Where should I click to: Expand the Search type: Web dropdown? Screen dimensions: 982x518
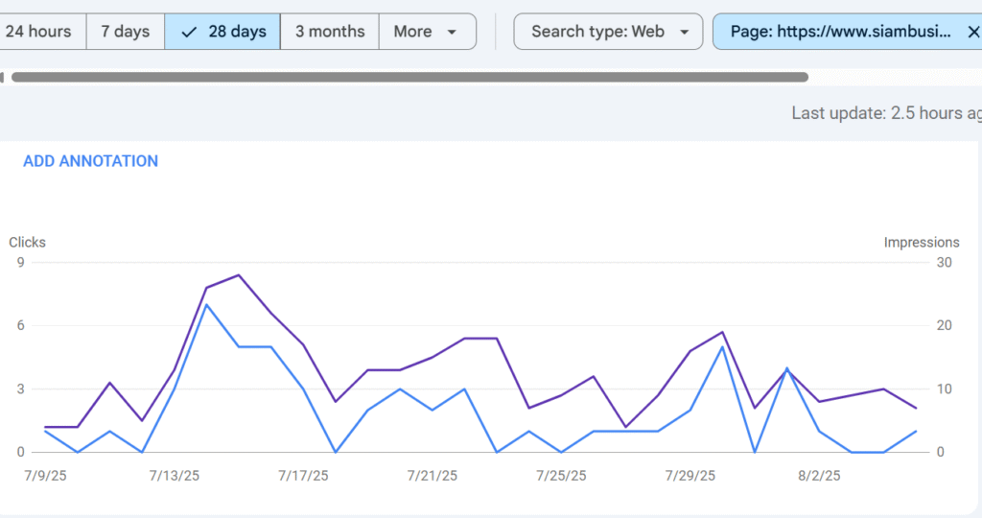(x=610, y=32)
